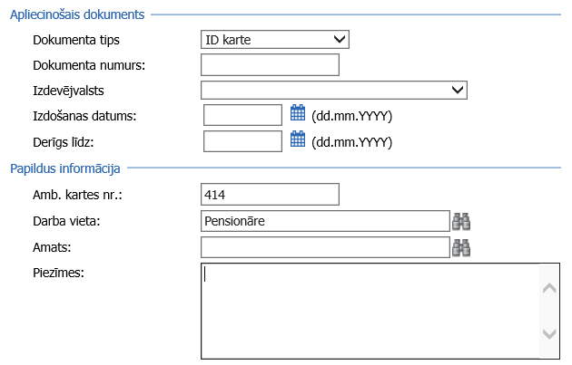Click the Amb. kartes nr. field
The image size is (572, 365).
[x=270, y=195]
